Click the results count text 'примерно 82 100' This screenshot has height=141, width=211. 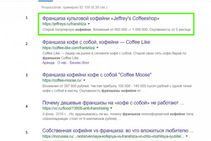[x=76, y=7]
